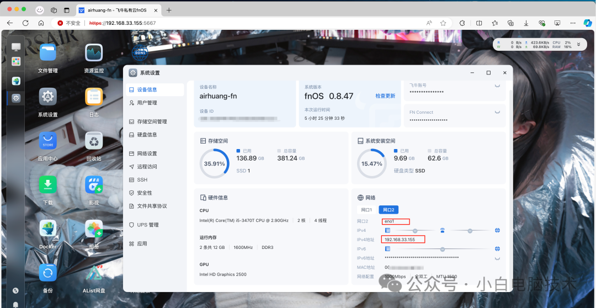Image resolution: width=596 pixels, height=308 pixels.
Task: Reveal the 飞牛账号 hidden value
Action: pyautogui.click(x=497, y=86)
